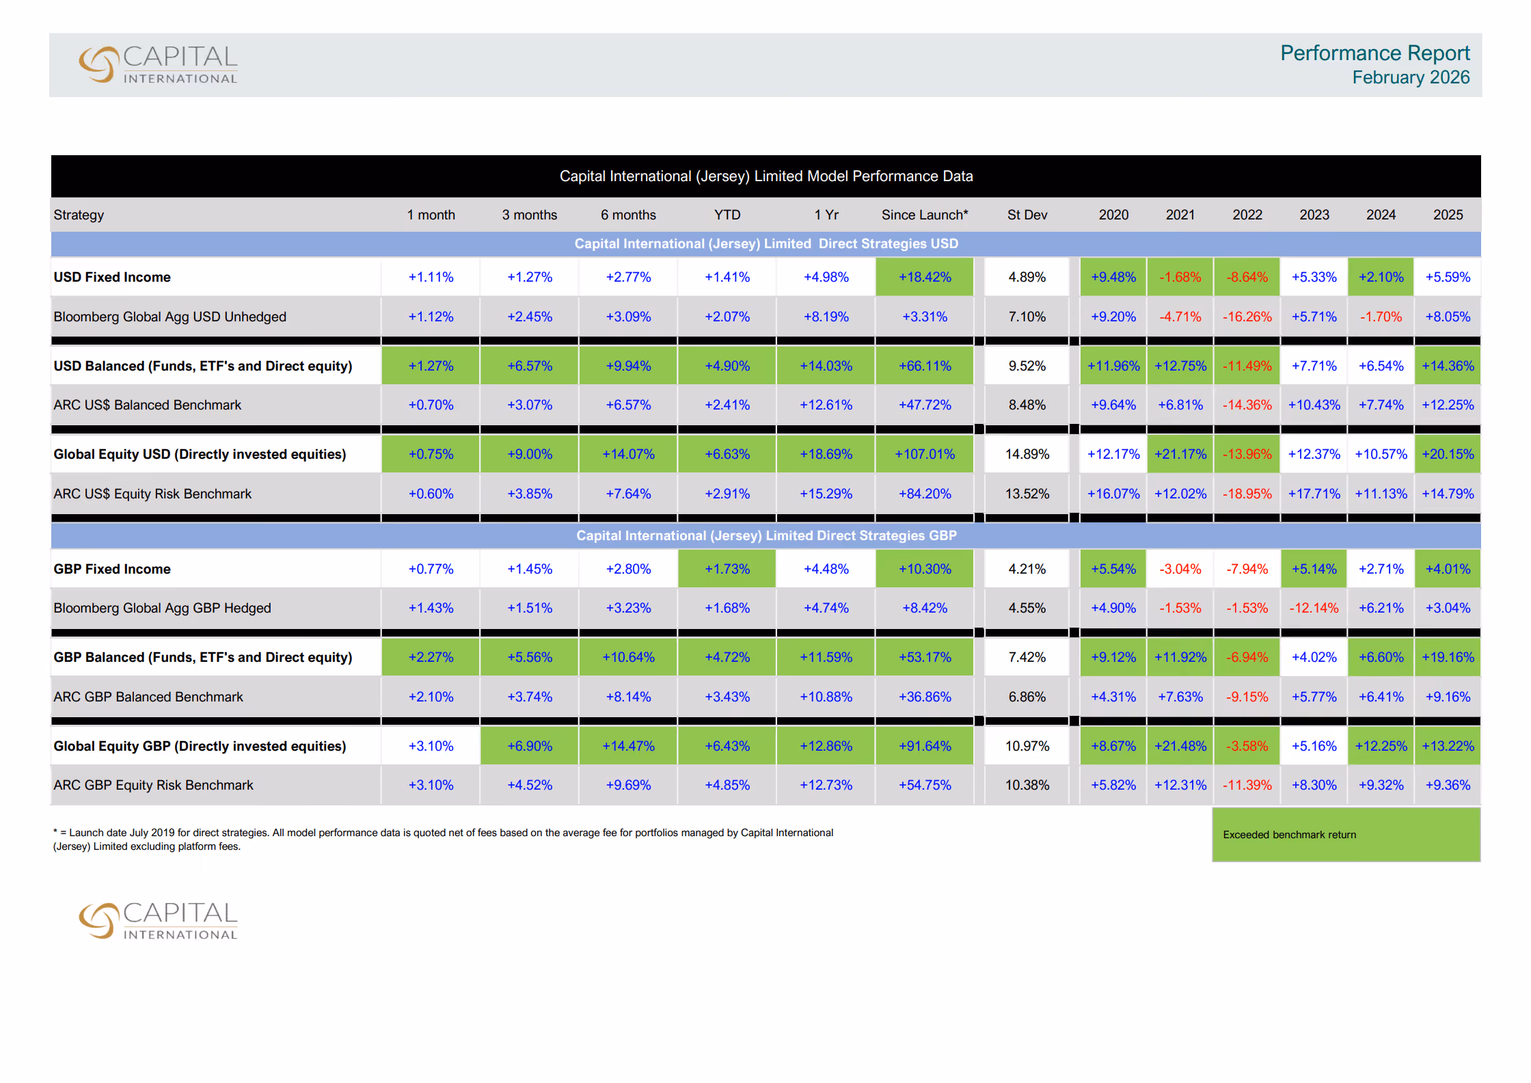Click ARC US$ Equity Risk's since-launch value '+84.20%'
1531x1083 pixels.
point(925,494)
